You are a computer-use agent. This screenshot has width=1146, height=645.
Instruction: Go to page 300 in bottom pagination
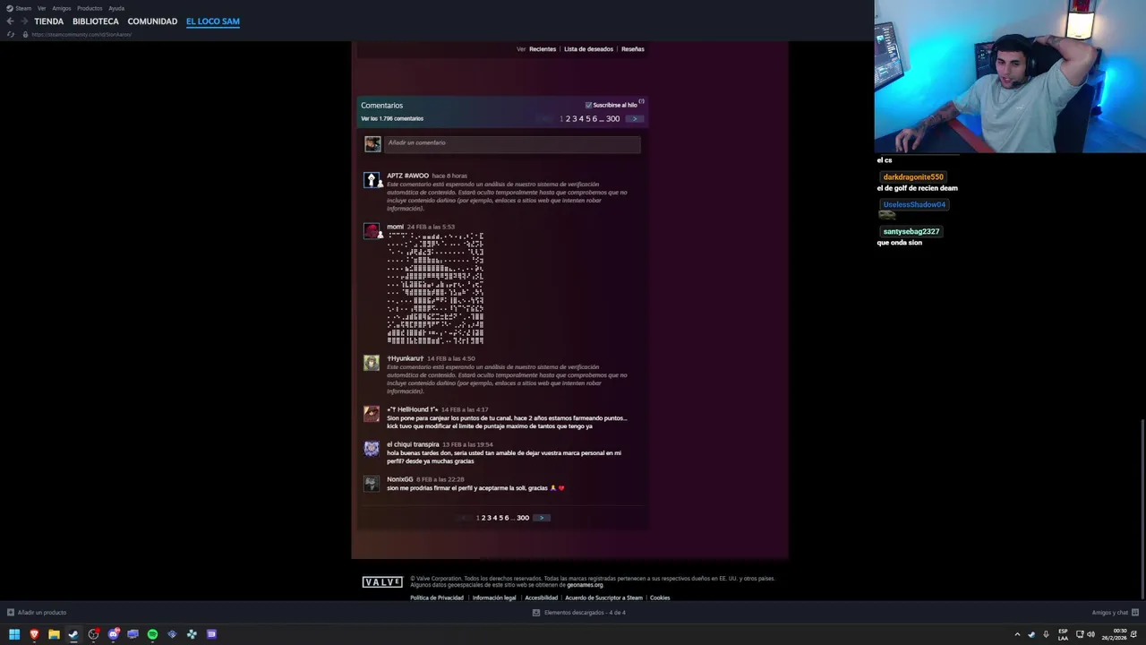pos(523,518)
